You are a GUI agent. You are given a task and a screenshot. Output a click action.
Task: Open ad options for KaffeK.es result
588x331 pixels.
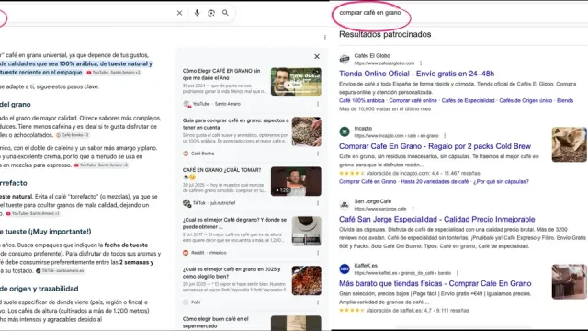click(x=458, y=273)
